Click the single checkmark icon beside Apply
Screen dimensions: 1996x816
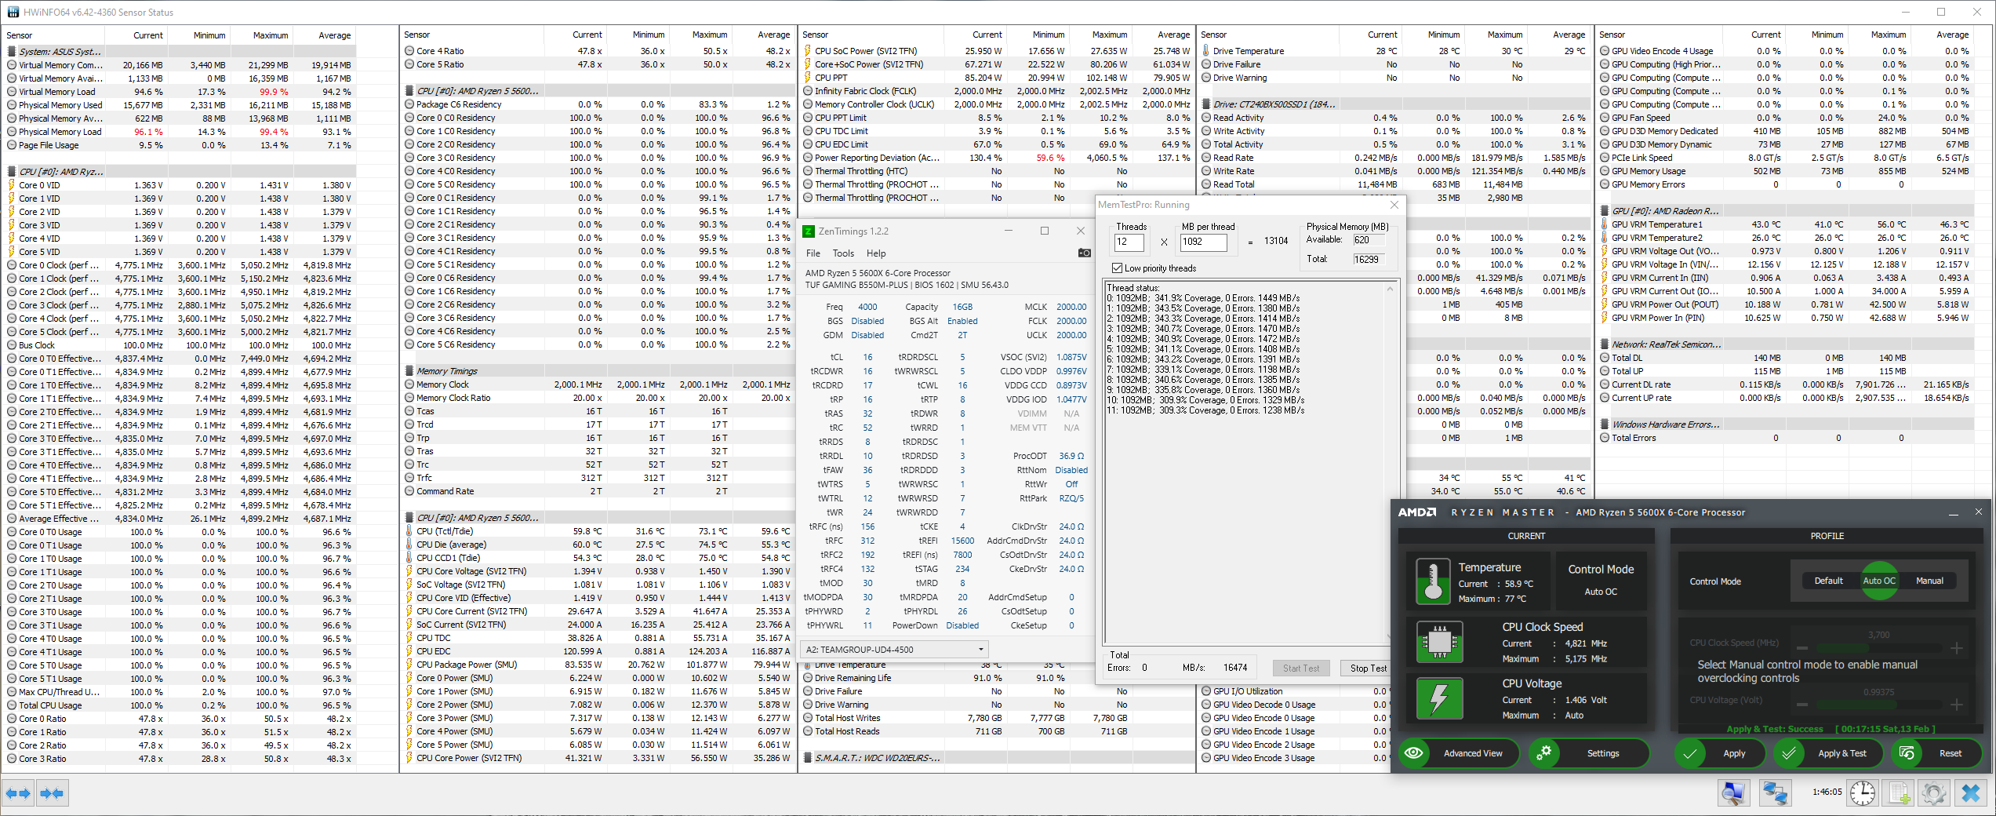(1690, 753)
